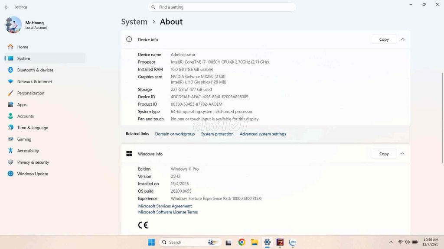Screen dimensions: 444x249
Task: Open FileZilla from the taskbar
Action: [280, 242]
